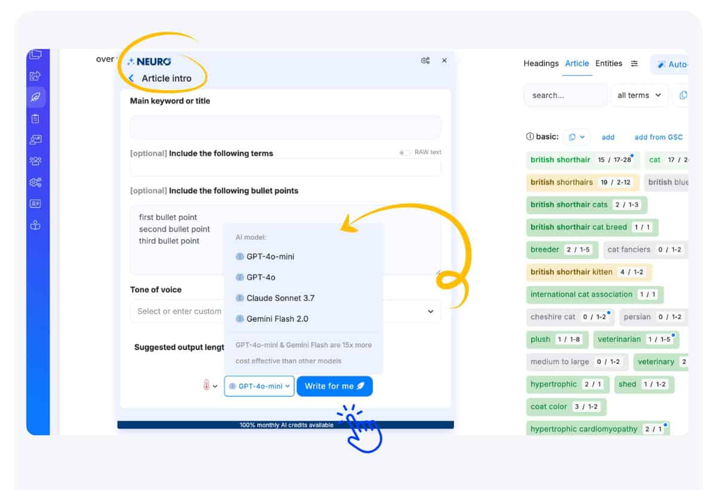
Task: Click the Auto button with wand
Action: click(x=669, y=65)
